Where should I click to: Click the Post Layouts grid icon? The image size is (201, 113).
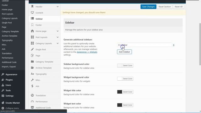(x=32, y=37)
